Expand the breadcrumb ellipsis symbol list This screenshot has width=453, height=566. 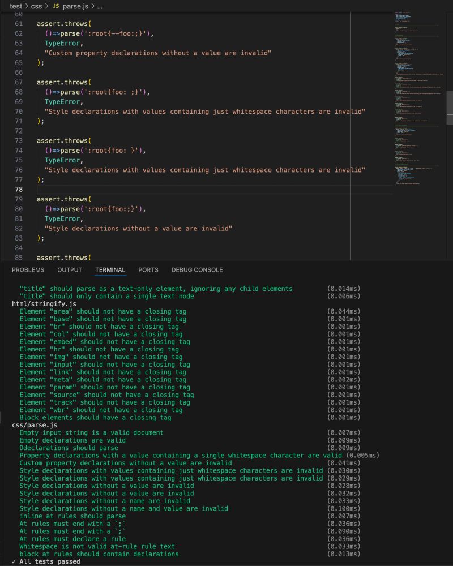(x=100, y=6)
